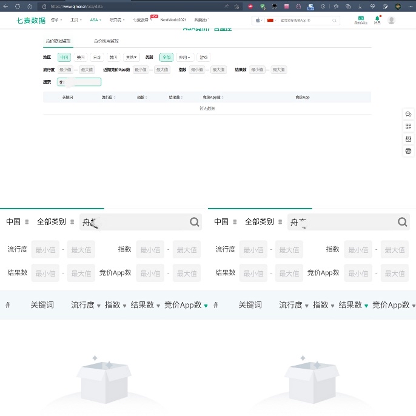The image size is (416, 416).
Task: Open 全部类别 selector in the right mobile panel
Action: click(x=263, y=222)
